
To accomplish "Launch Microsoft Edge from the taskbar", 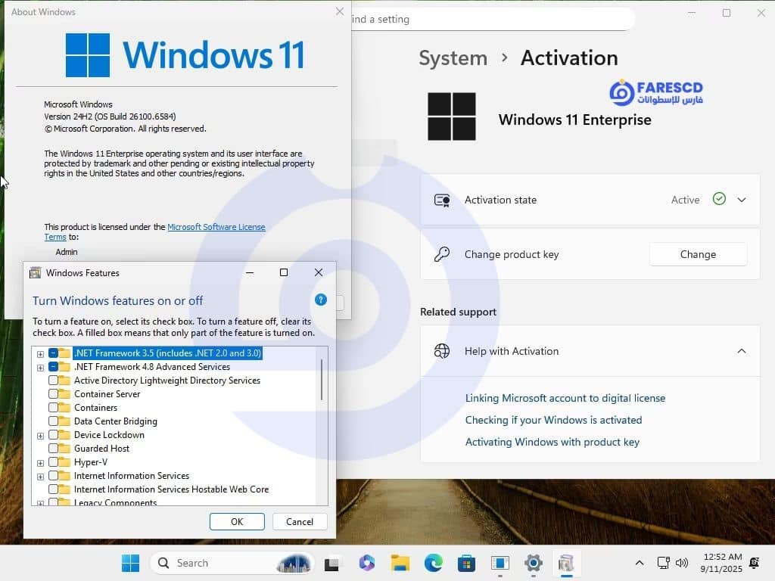I will click(x=434, y=563).
